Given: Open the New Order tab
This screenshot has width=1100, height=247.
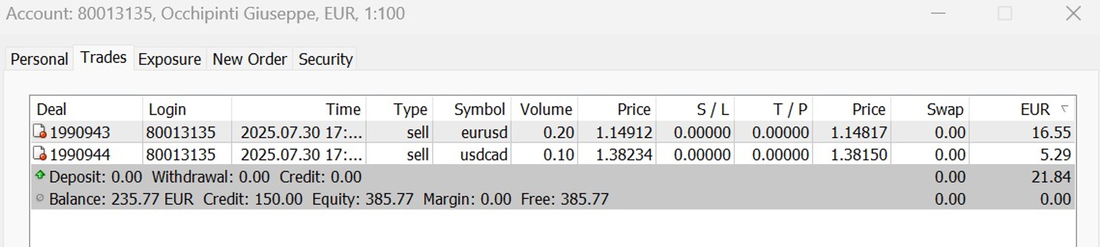Looking at the screenshot, I should (250, 59).
